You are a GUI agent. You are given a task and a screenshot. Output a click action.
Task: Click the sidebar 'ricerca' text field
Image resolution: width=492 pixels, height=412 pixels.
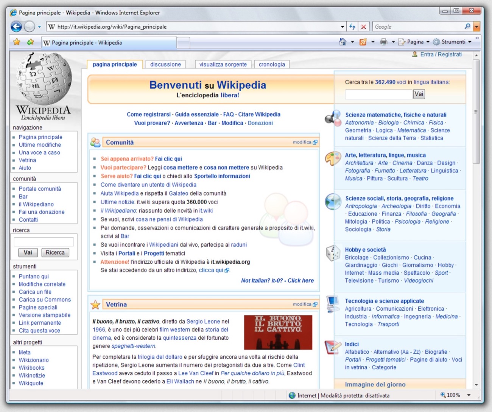point(44,241)
